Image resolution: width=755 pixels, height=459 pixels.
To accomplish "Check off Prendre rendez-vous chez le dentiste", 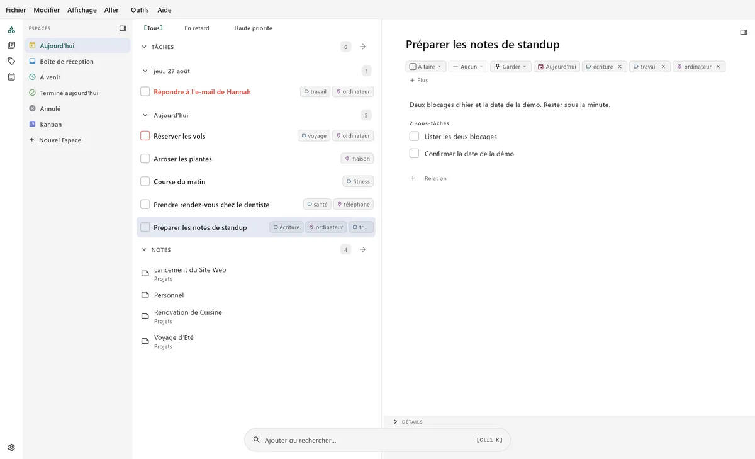I will point(145,205).
